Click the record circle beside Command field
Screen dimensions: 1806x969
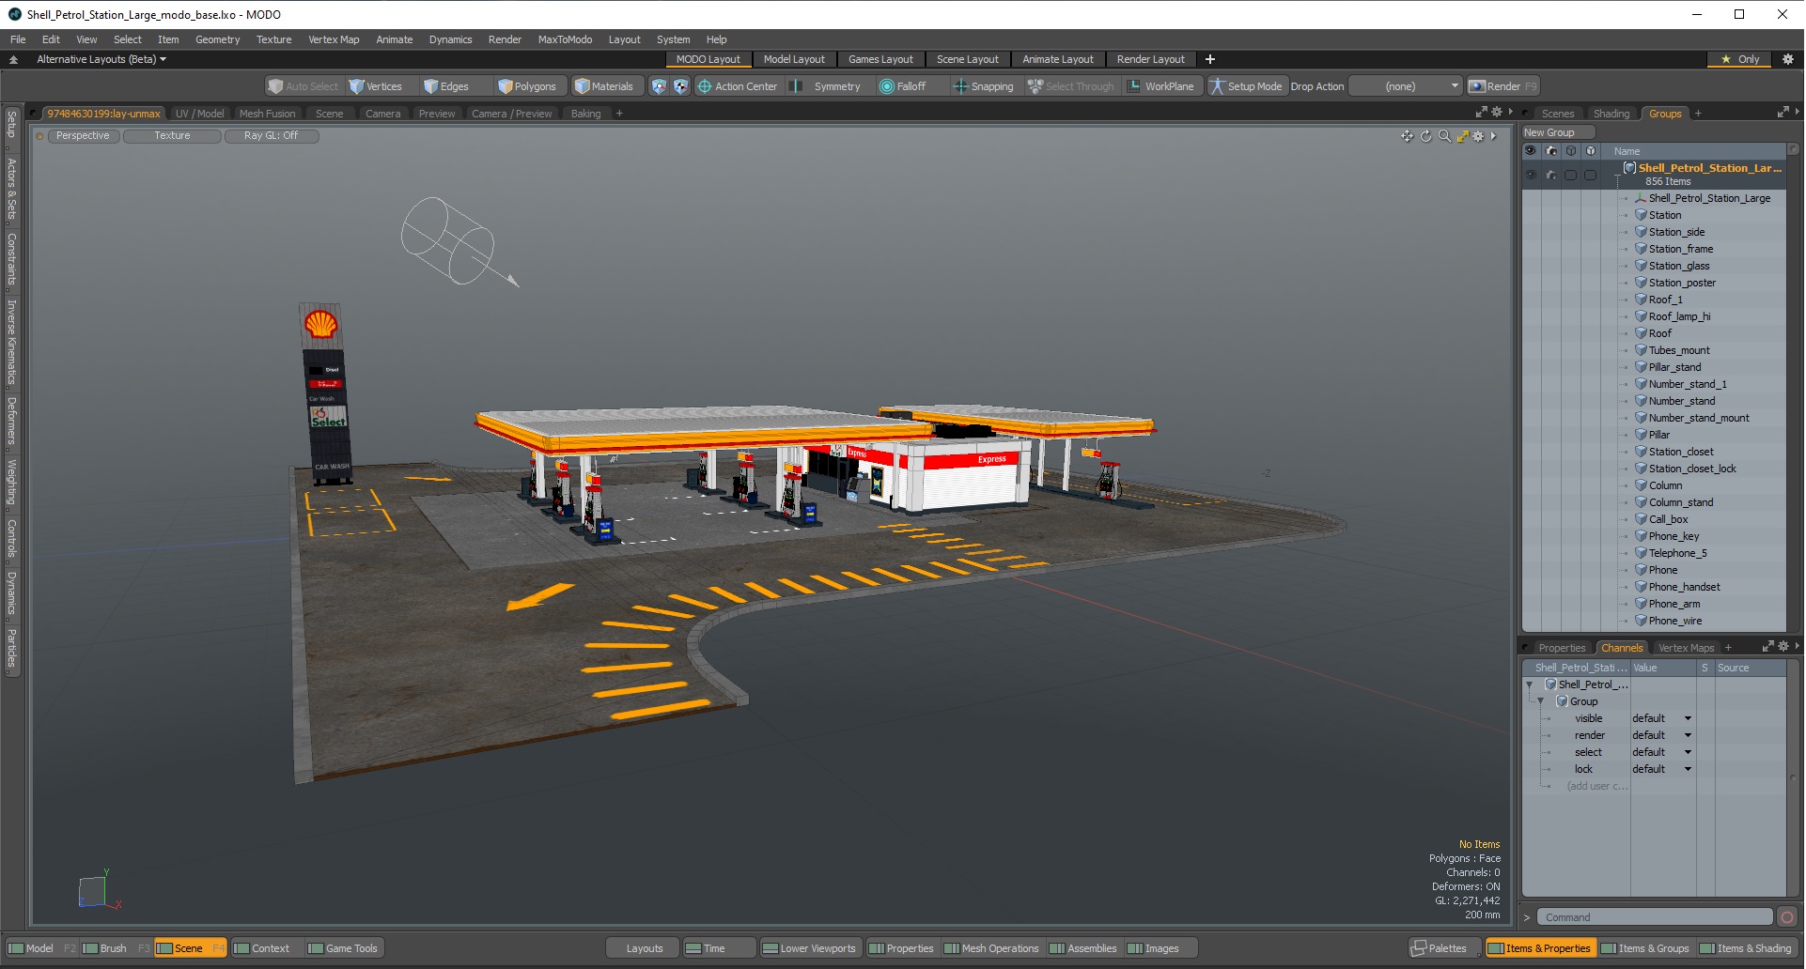(1787, 917)
